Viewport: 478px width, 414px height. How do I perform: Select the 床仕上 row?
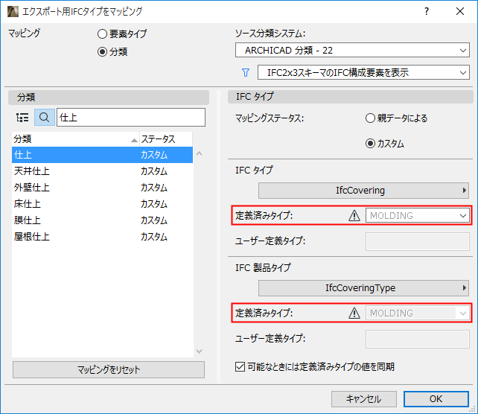(x=102, y=204)
